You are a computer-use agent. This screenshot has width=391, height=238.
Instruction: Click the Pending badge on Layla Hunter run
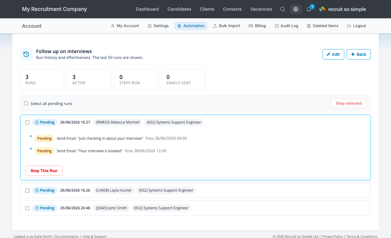[45, 190]
